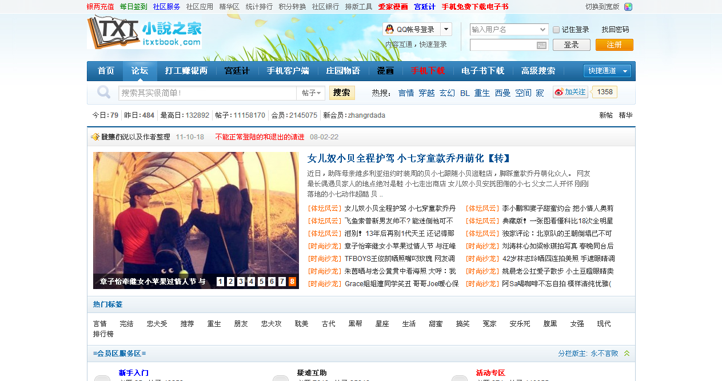Click the 完结 hot tag

click(x=126, y=324)
